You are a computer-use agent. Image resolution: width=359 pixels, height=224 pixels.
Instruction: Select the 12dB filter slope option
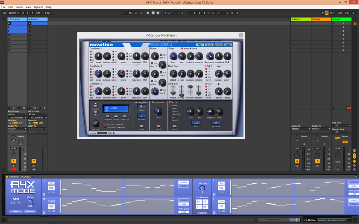coord(182,49)
